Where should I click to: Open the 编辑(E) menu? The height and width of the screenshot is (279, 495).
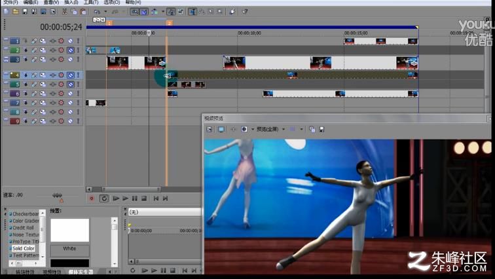[x=31, y=2]
